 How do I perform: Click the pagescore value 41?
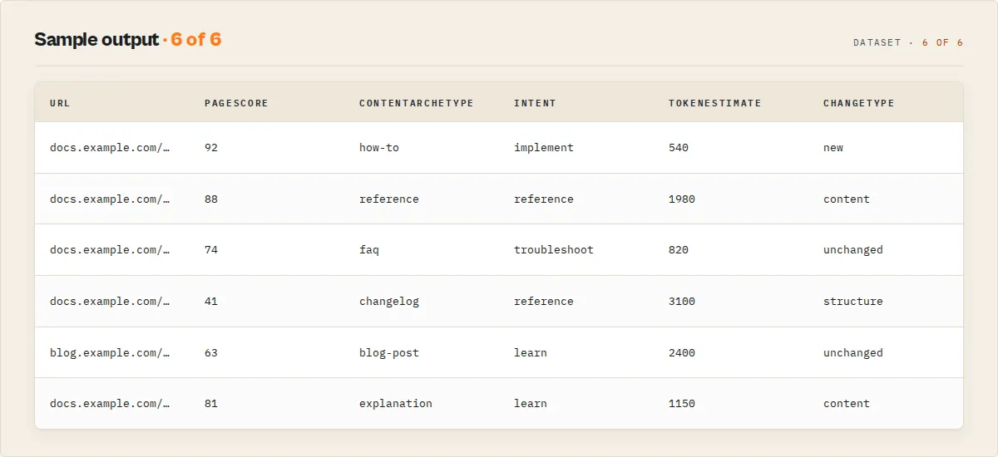(211, 302)
